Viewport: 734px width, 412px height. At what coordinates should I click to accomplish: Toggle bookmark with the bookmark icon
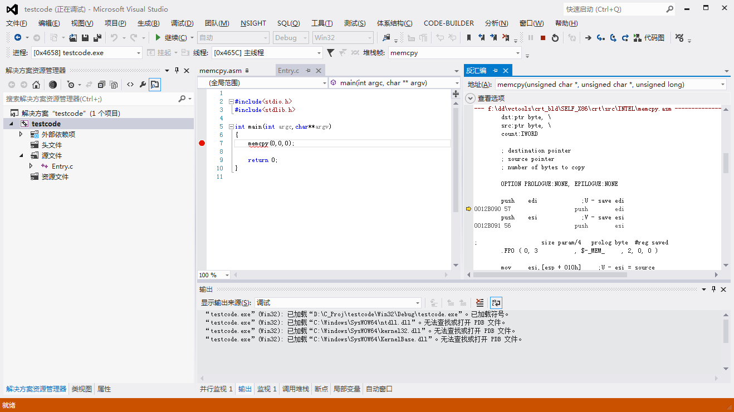tap(469, 37)
